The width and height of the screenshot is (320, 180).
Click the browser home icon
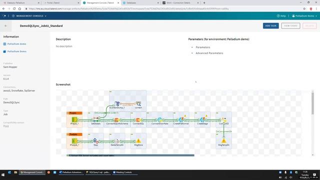pyautogui.click(x=19, y=9)
